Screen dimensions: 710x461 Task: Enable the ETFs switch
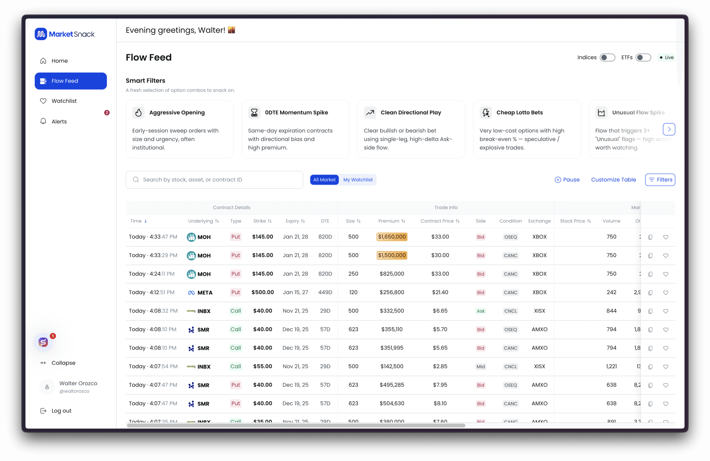(643, 58)
